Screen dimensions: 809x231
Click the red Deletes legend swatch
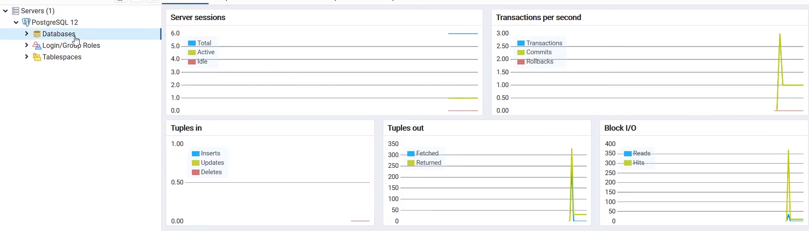point(196,172)
